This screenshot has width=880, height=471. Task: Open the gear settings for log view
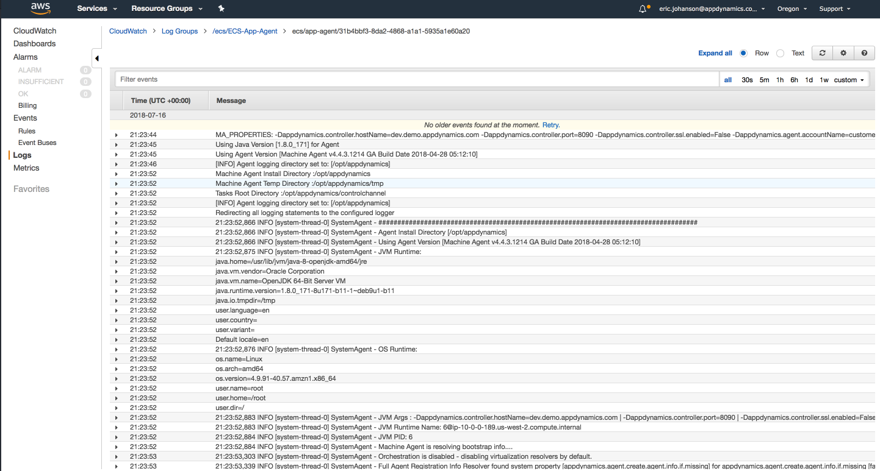(843, 53)
